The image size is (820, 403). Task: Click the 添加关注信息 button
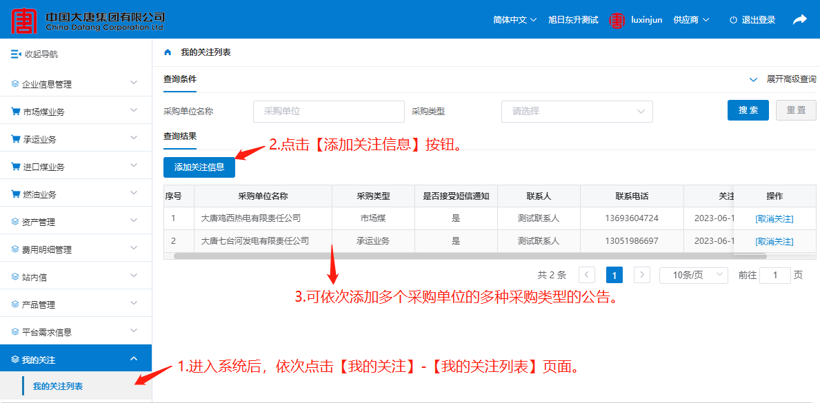[199, 167]
